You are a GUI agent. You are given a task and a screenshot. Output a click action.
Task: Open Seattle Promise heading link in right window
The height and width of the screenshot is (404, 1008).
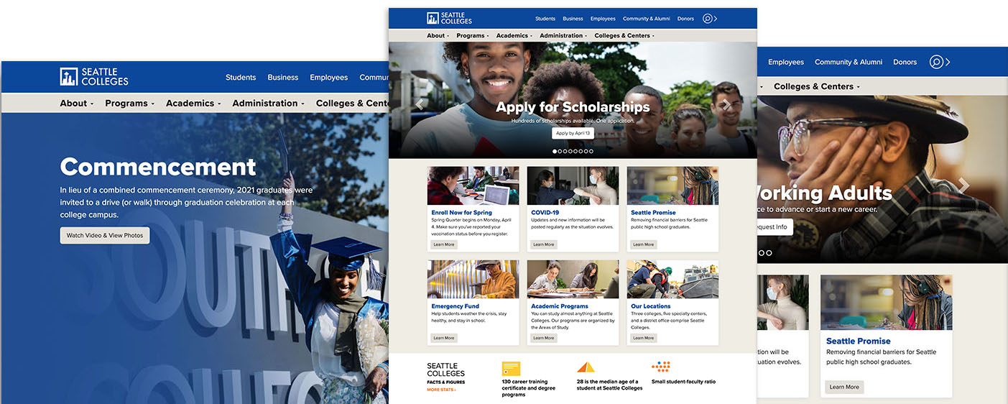point(859,341)
